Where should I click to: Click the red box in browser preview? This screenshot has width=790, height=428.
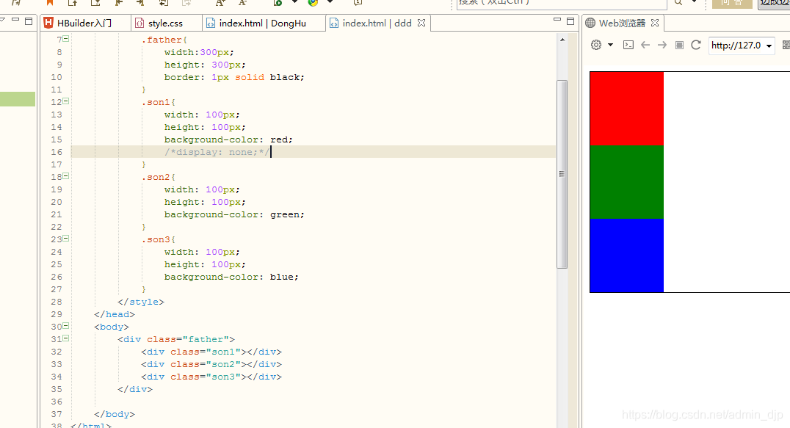pos(627,108)
